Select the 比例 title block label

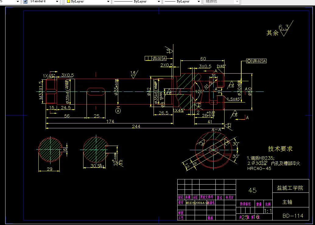click(268, 204)
